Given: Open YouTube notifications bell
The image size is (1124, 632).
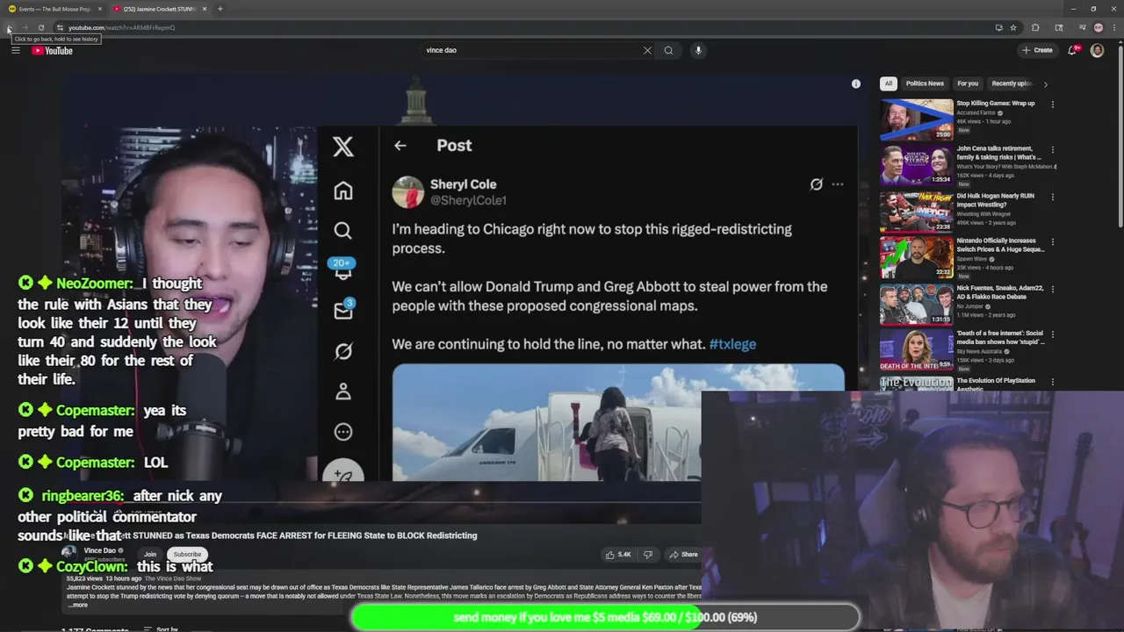Looking at the screenshot, I should (x=1072, y=50).
